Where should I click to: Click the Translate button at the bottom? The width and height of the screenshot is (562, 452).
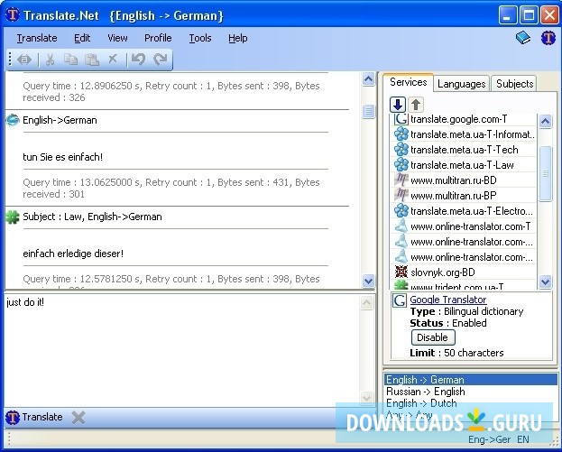tap(34, 417)
